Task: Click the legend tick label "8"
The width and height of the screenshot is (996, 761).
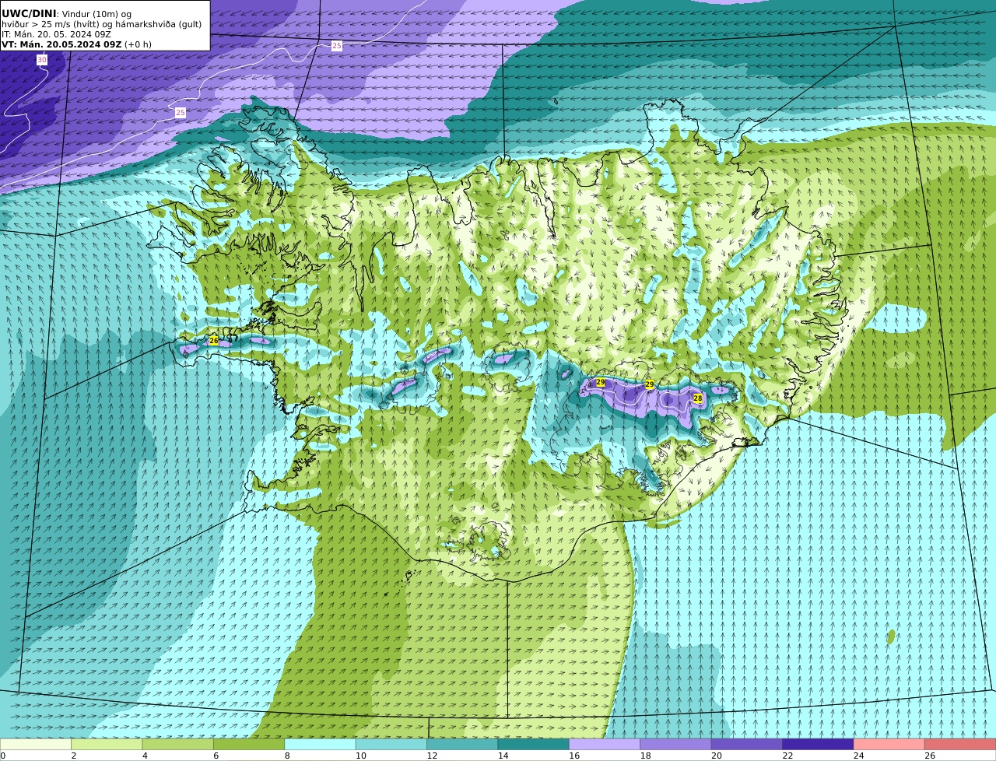Action: 287,756
